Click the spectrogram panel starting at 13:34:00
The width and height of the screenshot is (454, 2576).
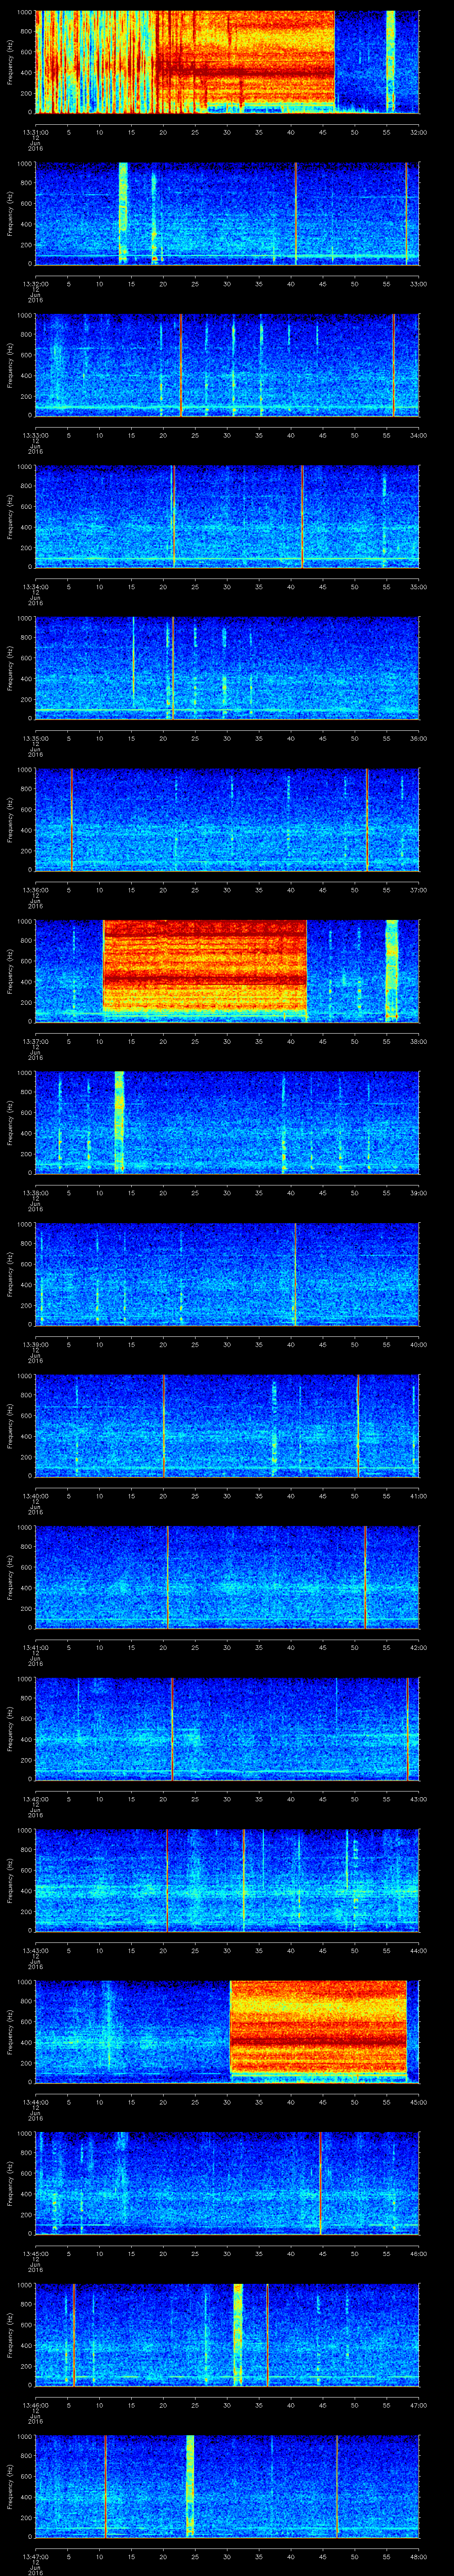(227, 516)
